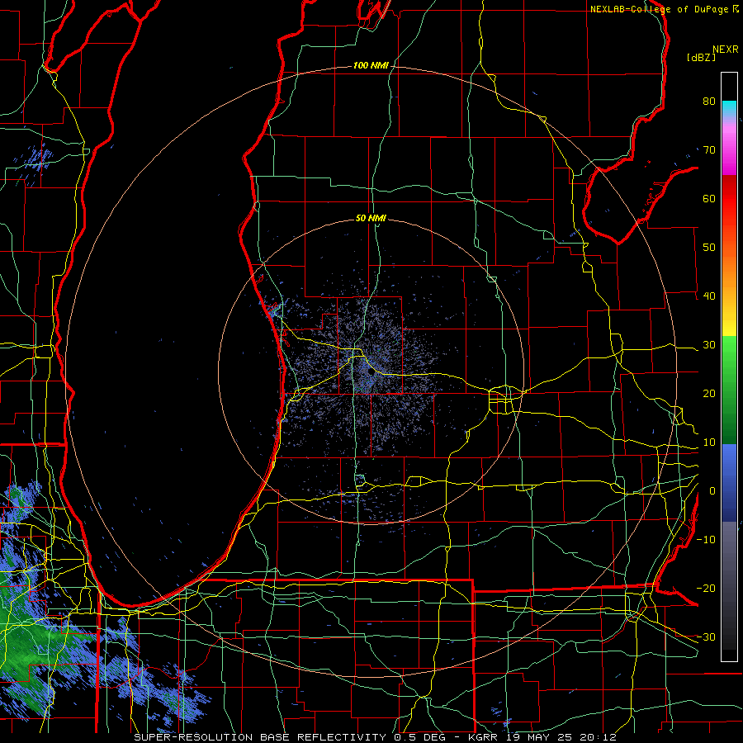This screenshot has height=743, width=743.
Task: Click the 0 tick label on dBZ scale
Action: tap(712, 491)
